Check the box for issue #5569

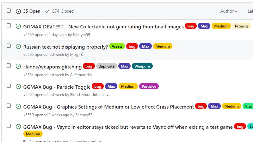coord(9,26)
